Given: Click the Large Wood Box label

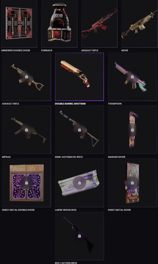Looking at the screenshot, I should coord(66,210).
